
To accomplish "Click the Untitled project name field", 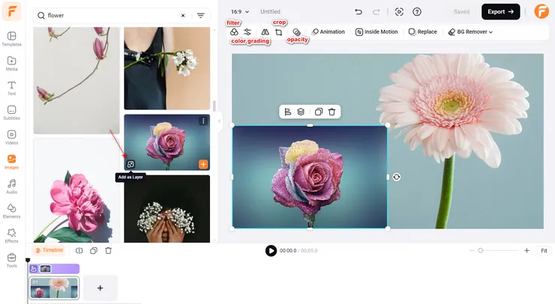I will [x=271, y=12].
